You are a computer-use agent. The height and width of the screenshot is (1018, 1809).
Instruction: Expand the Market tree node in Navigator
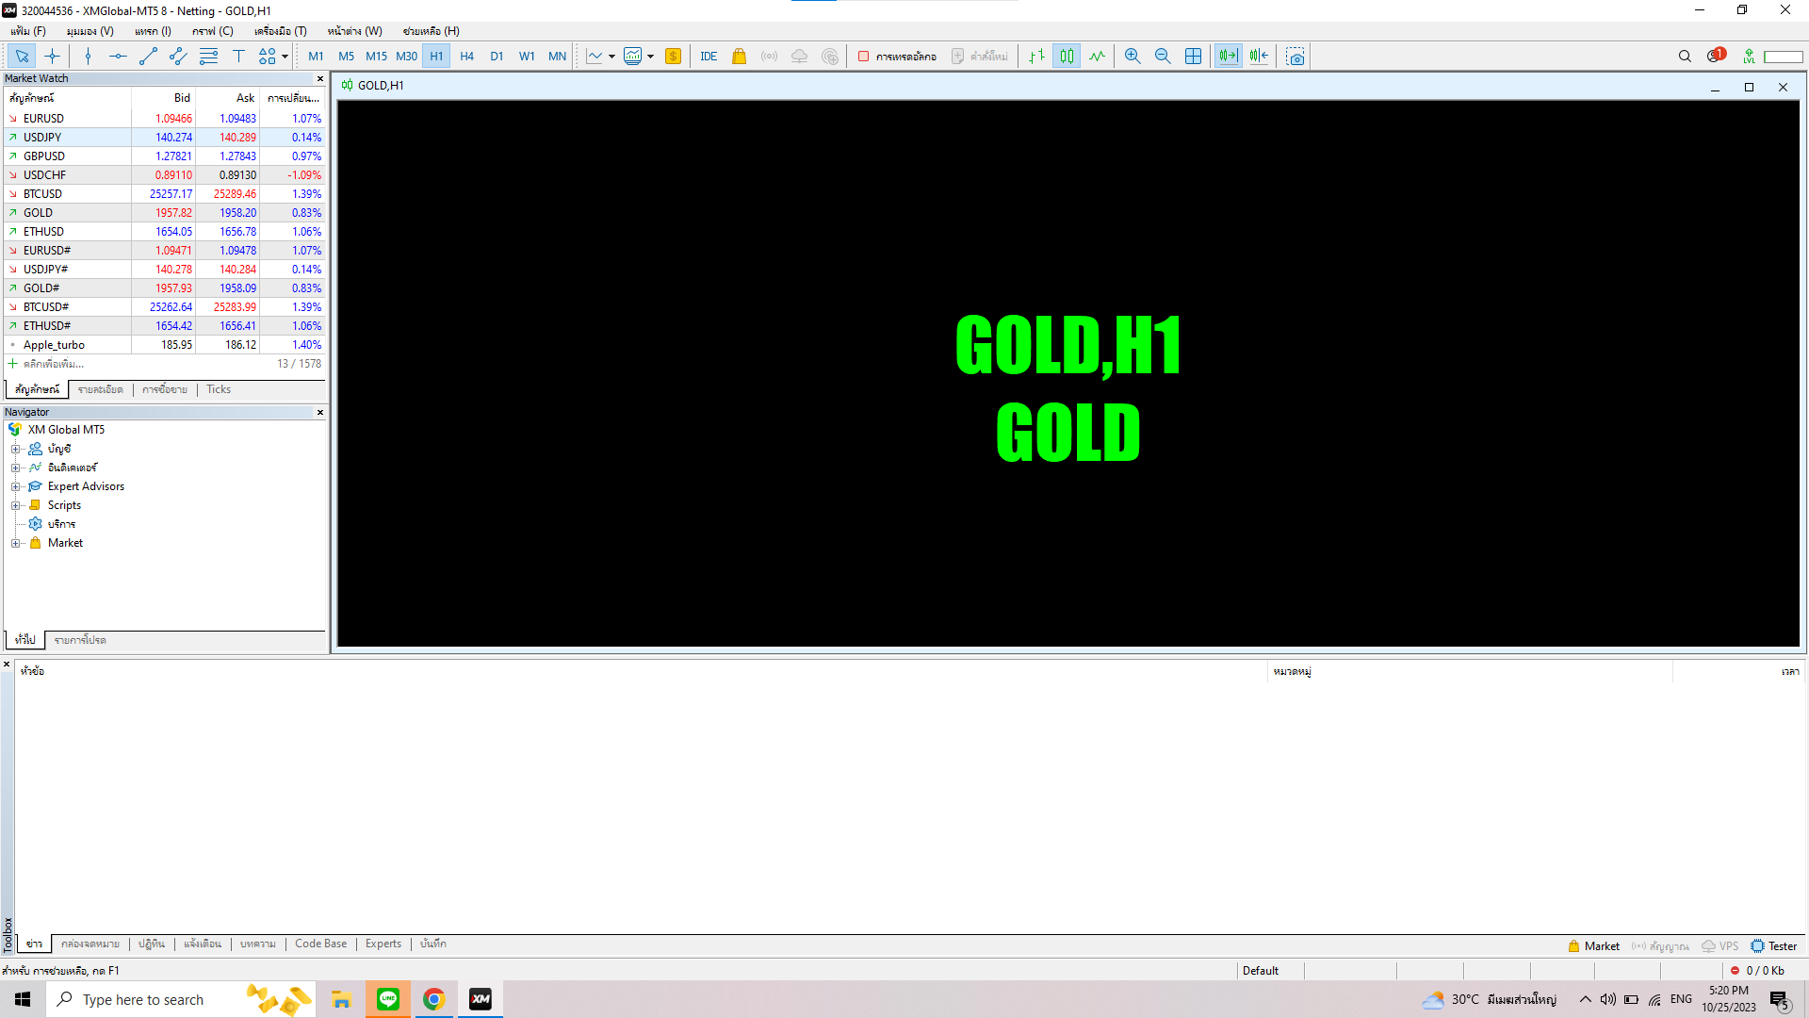pyautogui.click(x=15, y=543)
